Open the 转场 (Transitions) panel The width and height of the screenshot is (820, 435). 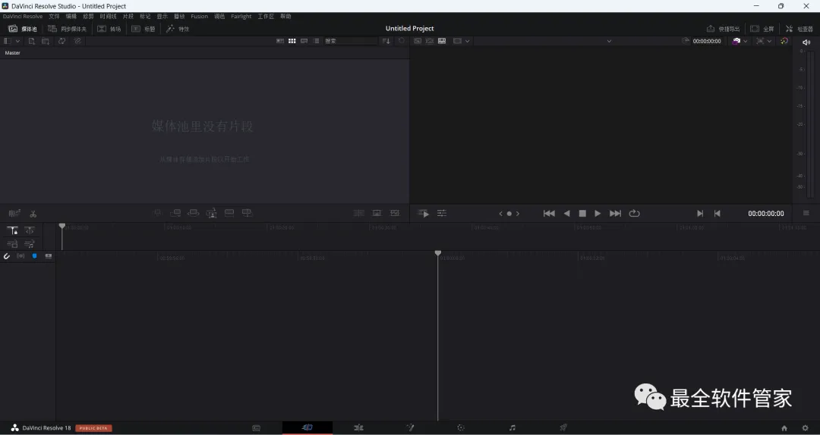109,29
